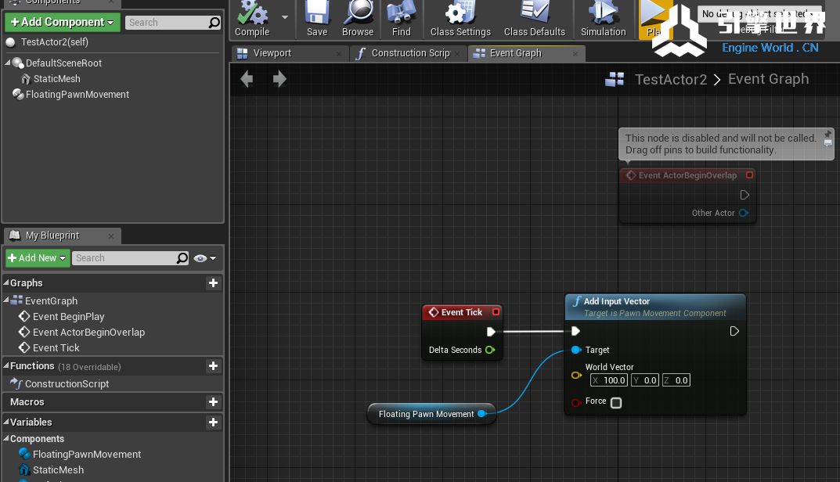Image resolution: width=840 pixels, height=482 pixels.
Task: Open view options eye dropdown
Action: coord(205,258)
